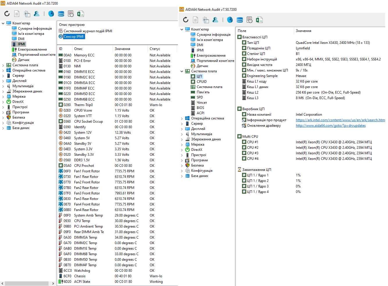Open aida64.com driver updates link
Viewport: 388px width, 286px height.
[x=331, y=126]
